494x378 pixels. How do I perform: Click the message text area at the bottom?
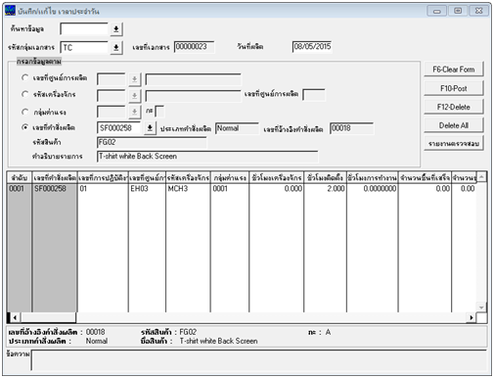point(259,359)
